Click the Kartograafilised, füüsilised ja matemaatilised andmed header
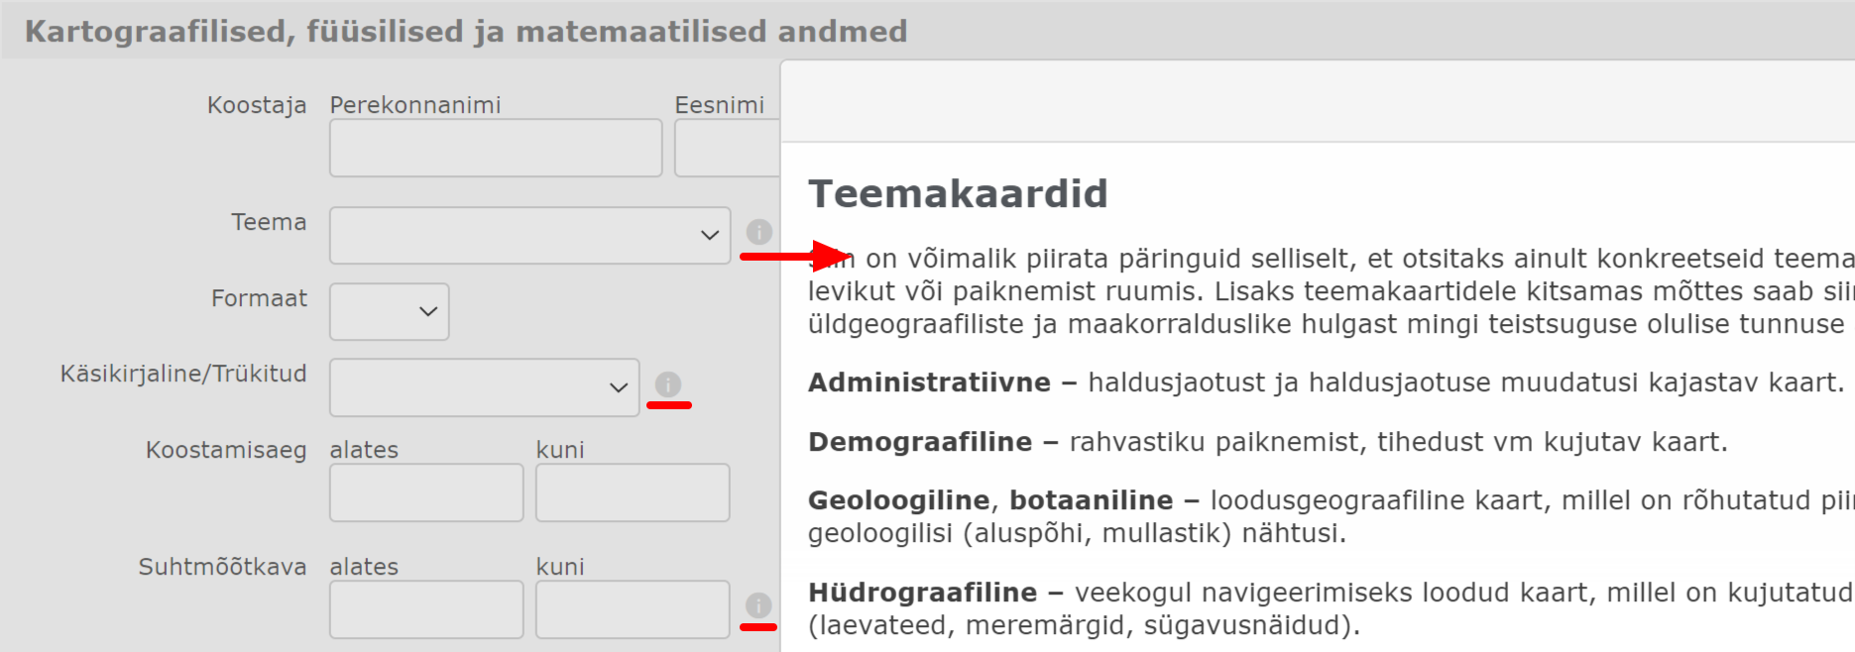 (466, 32)
